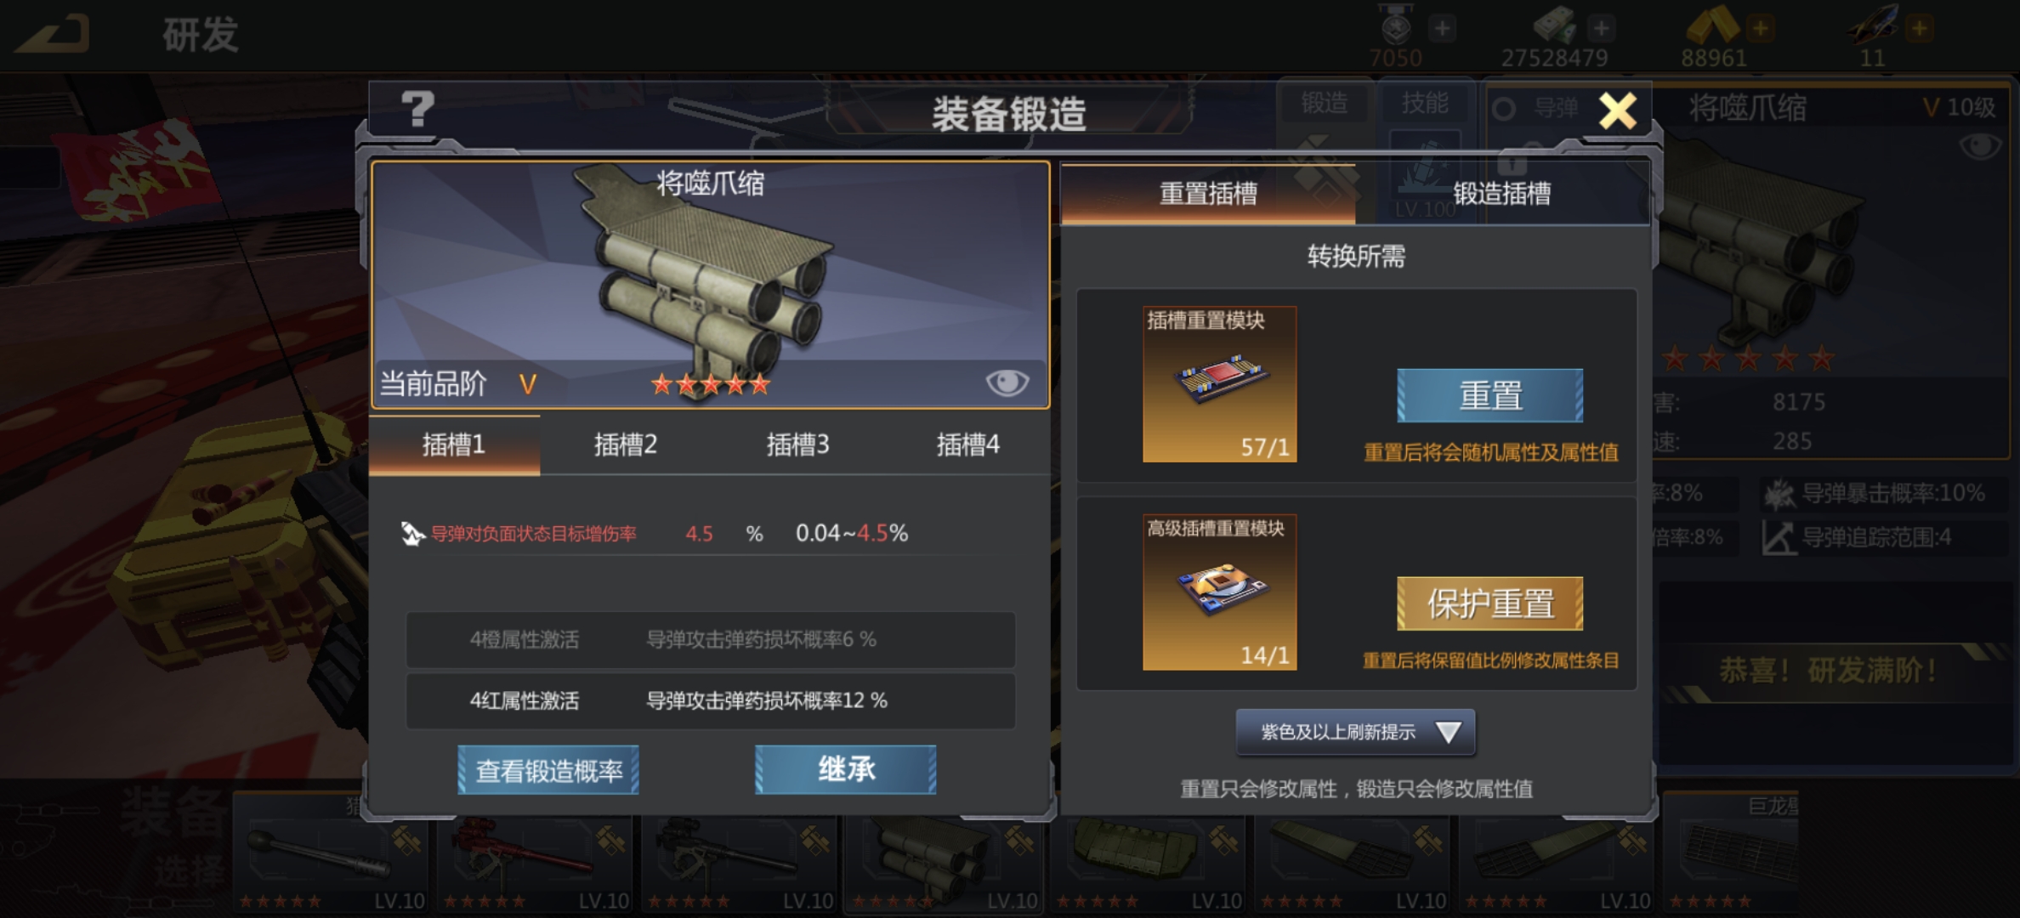Click the 插槽重置模块 item icon

pyautogui.click(x=1219, y=384)
